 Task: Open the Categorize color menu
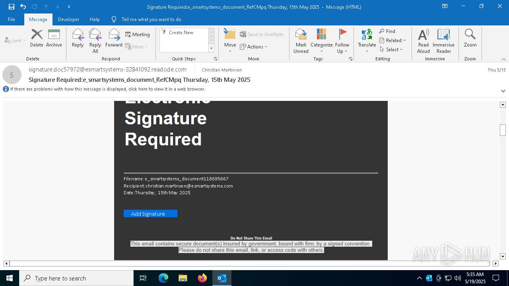coord(321,41)
